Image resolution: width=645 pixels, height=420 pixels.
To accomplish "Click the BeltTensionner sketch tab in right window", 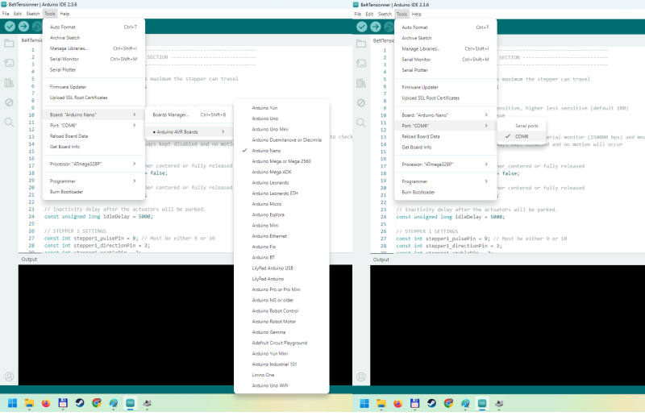I will tap(383, 41).
